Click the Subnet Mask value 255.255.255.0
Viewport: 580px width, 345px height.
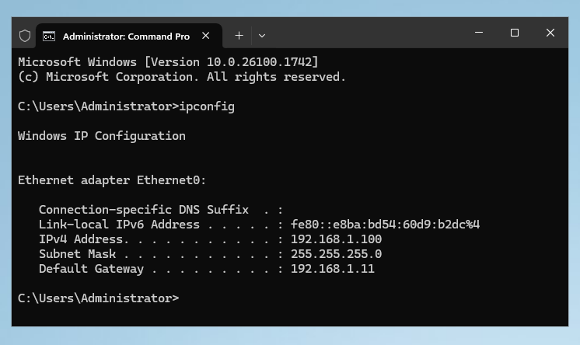tap(336, 254)
